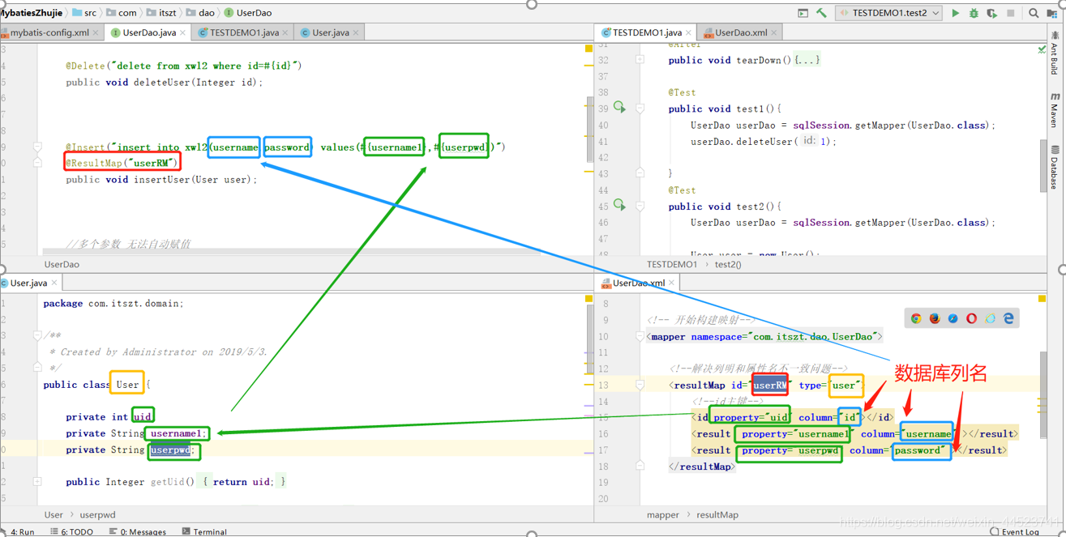Click the 'dao' breadcrumb in navigation bar
The height and width of the screenshot is (537, 1066).
pos(200,13)
